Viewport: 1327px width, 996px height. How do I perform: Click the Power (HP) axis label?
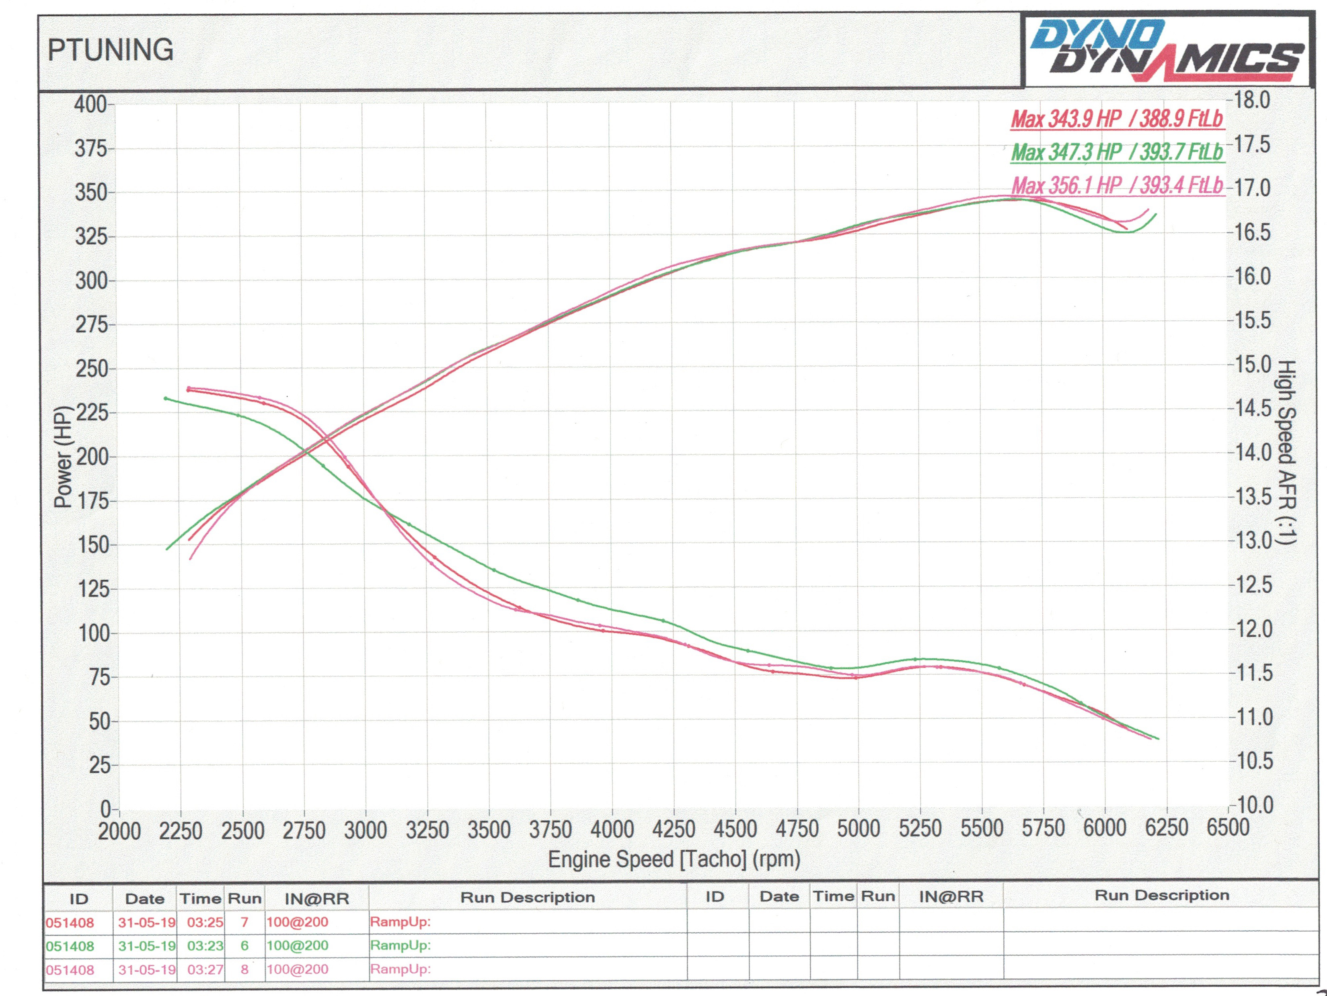click(63, 457)
